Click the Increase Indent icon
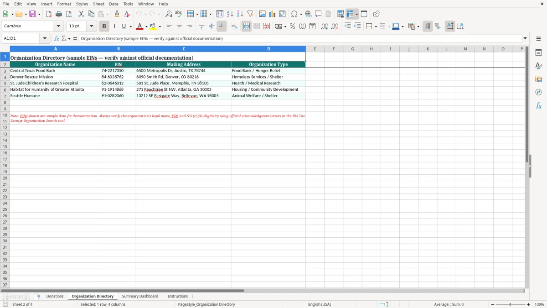Viewport: 547px width, 308px height. [x=347, y=26]
